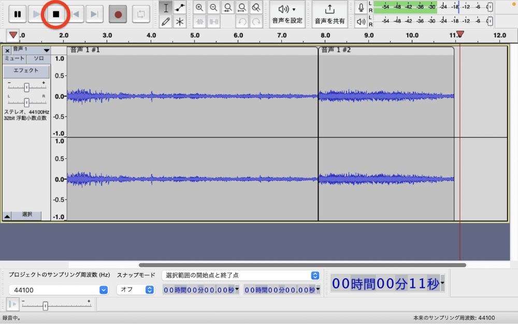
Task: Click the Zoom Toggle icon
Action: (256, 8)
